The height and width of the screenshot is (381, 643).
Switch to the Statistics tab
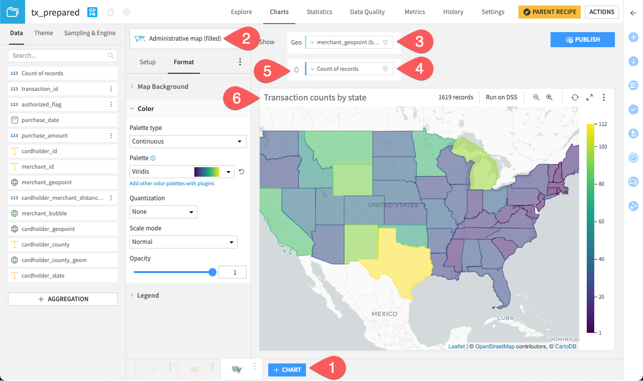[x=319, y=12]
